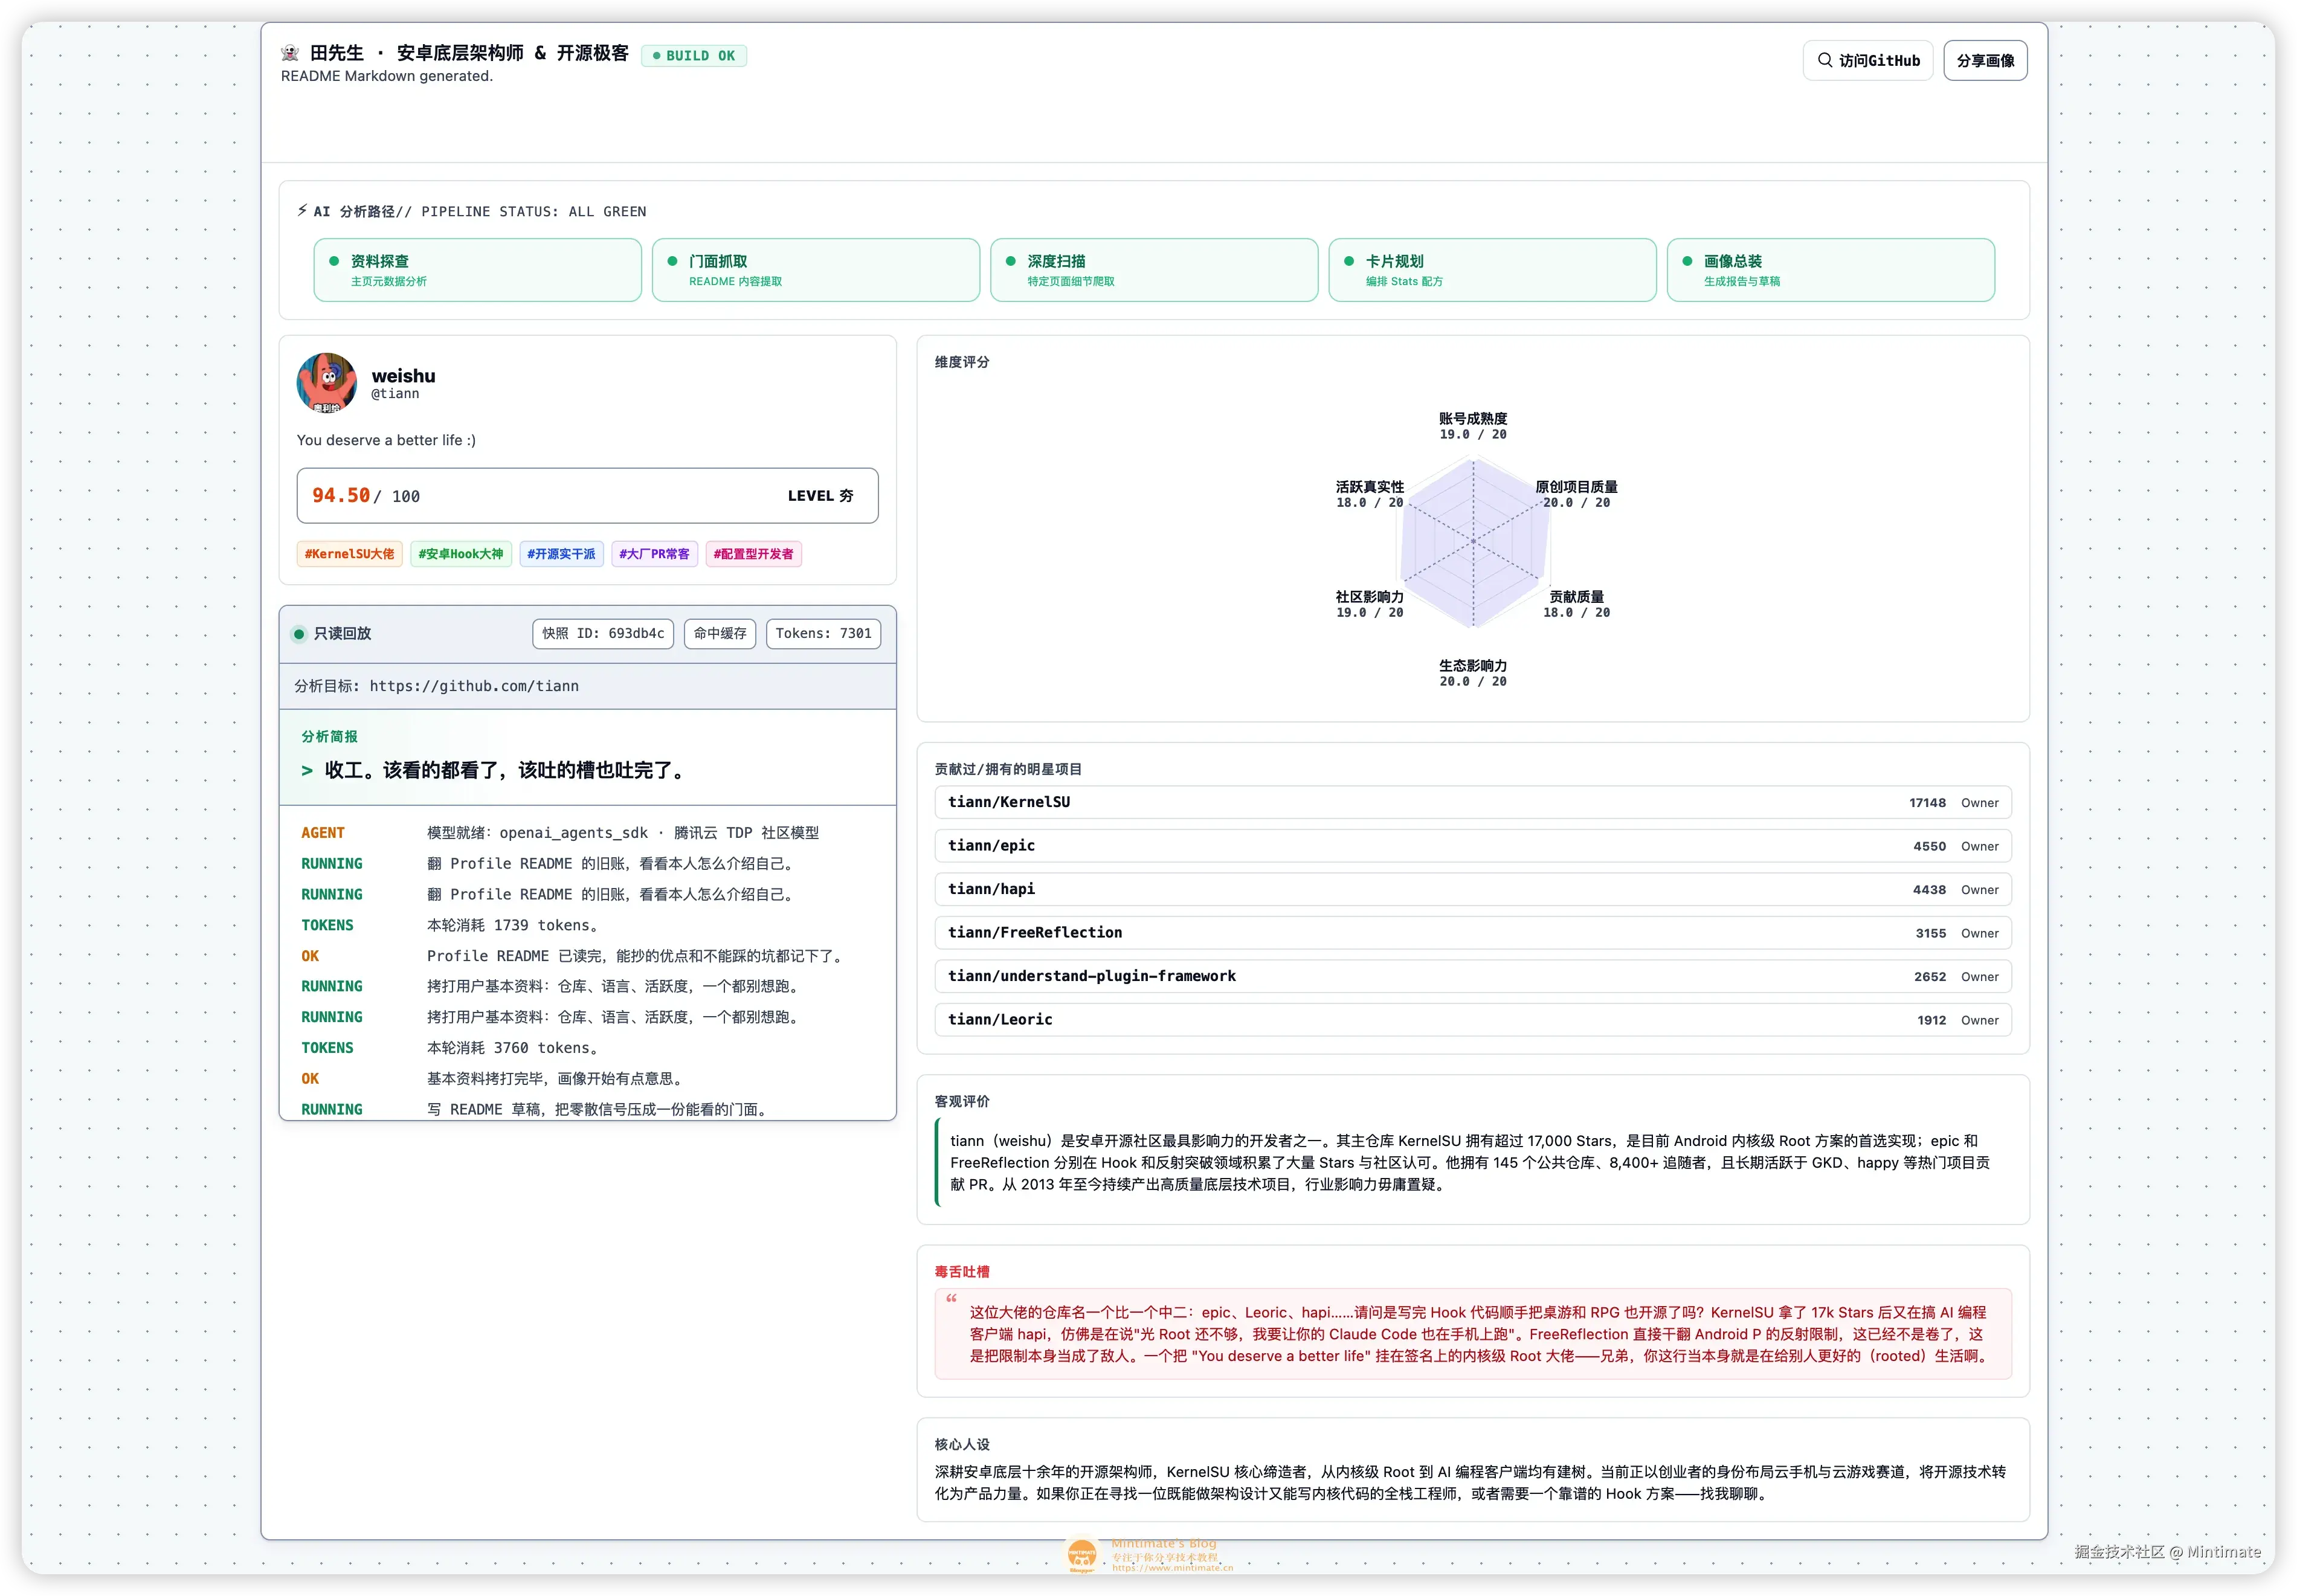Click the 核心人设 section heading
The width and height of the screenshot is (2297, 1596).
tap(961, 1444)
